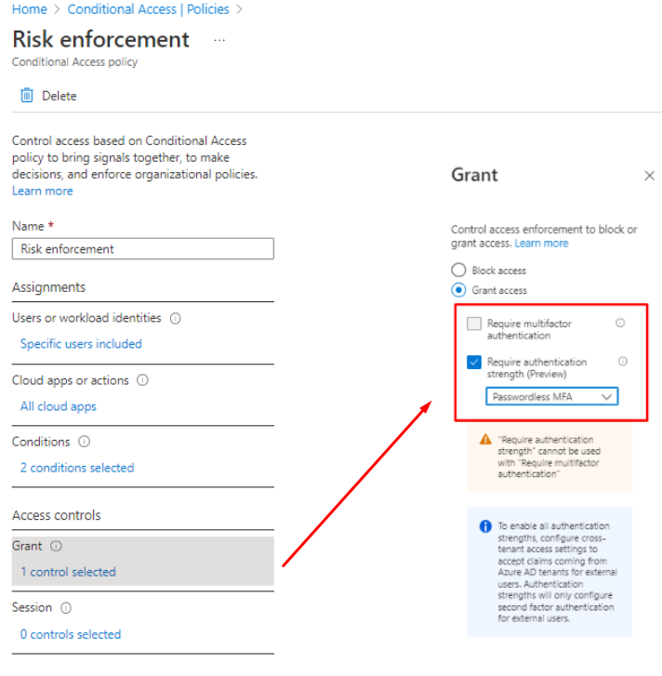Select the Block access radio button
Screen dimensions: 662x676
[x=458, y=271]
